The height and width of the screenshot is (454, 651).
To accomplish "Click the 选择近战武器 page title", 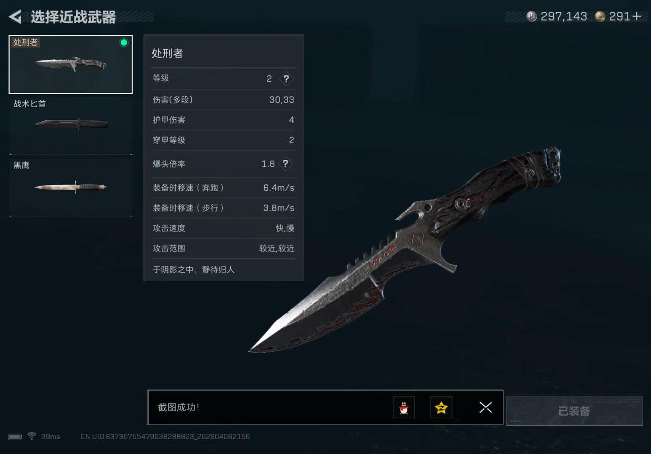I will 73,17.
